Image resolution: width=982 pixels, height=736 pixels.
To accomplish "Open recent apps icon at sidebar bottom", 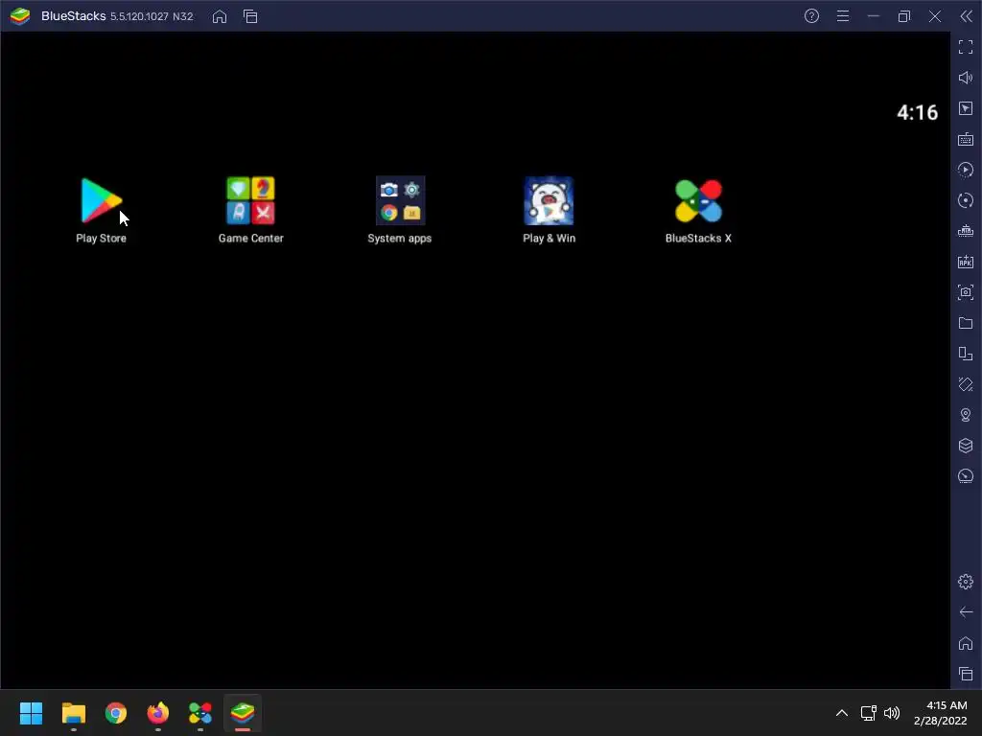I will pos(966,674).
